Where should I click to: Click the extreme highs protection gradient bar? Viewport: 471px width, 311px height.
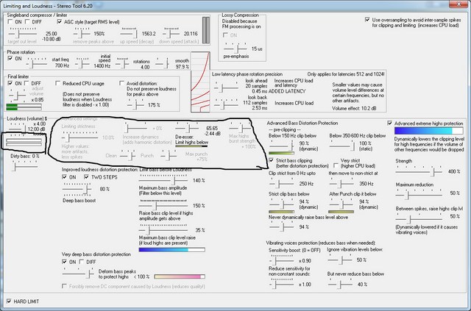tap(428, 131)
